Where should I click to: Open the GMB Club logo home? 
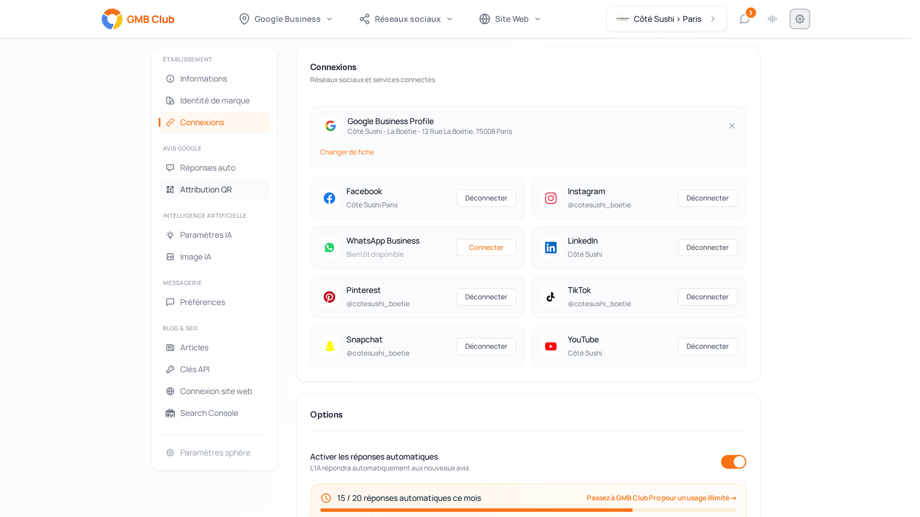click(x=138, y=19)
